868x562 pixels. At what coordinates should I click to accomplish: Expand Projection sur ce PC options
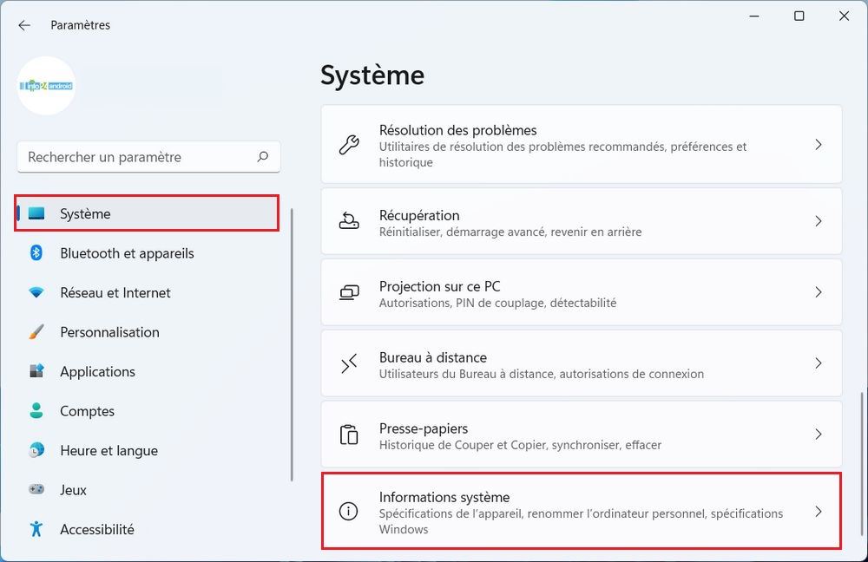(x=818, y=292)
